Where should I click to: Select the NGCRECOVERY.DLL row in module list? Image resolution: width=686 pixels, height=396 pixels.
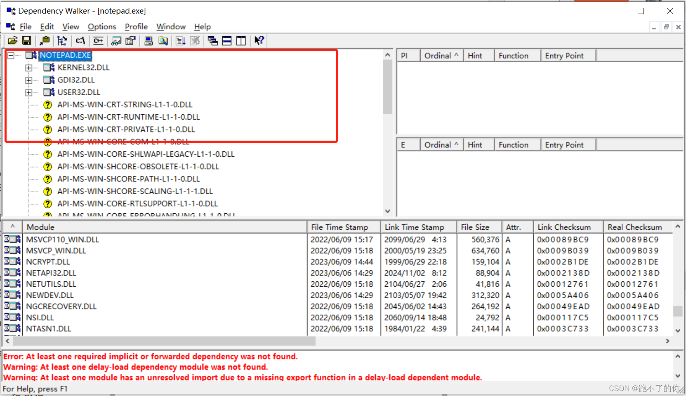(338, 306)
